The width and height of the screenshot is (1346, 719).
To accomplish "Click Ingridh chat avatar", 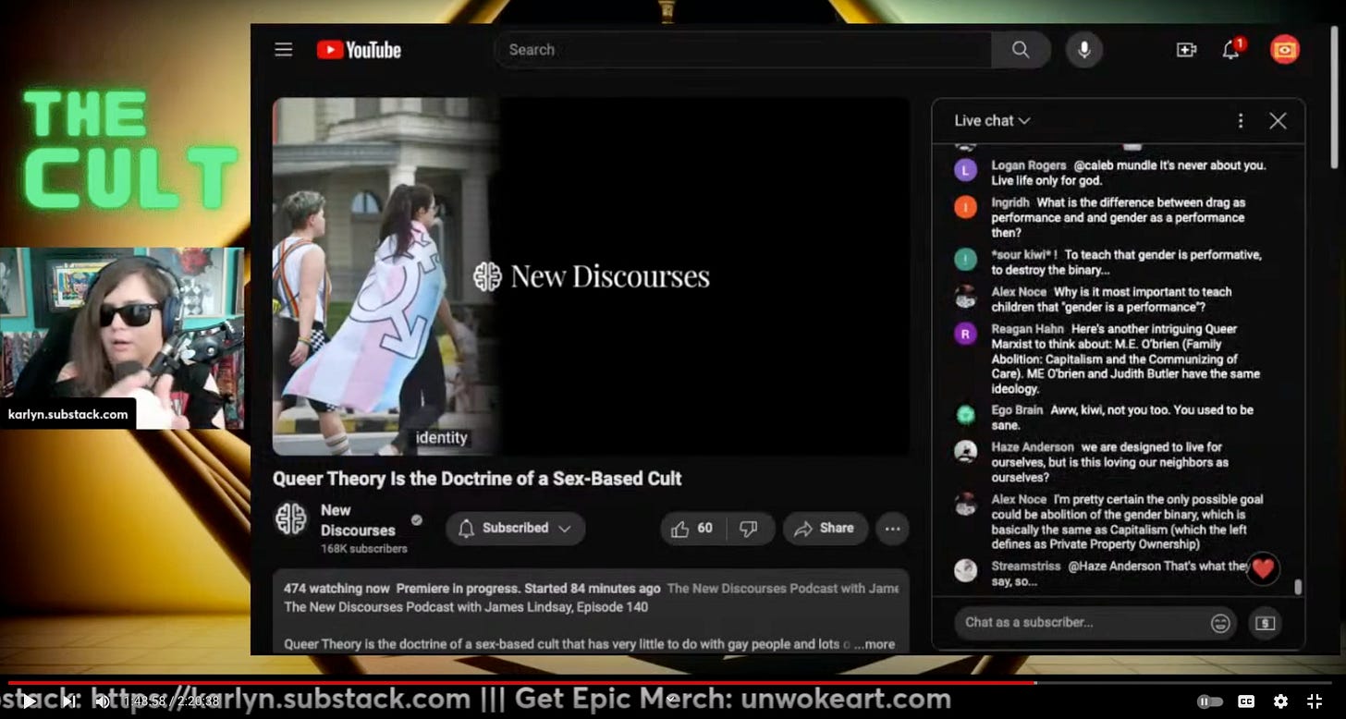I will point(965,207).
